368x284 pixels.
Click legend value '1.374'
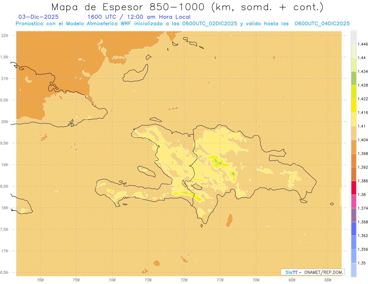363,208
